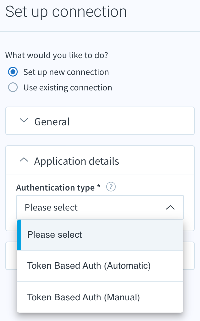Image resolution: width=200 pixels, height=321 pixels.
Task: Click the collapsed panel edge behind dropdown list
Action: pos(189,256)
